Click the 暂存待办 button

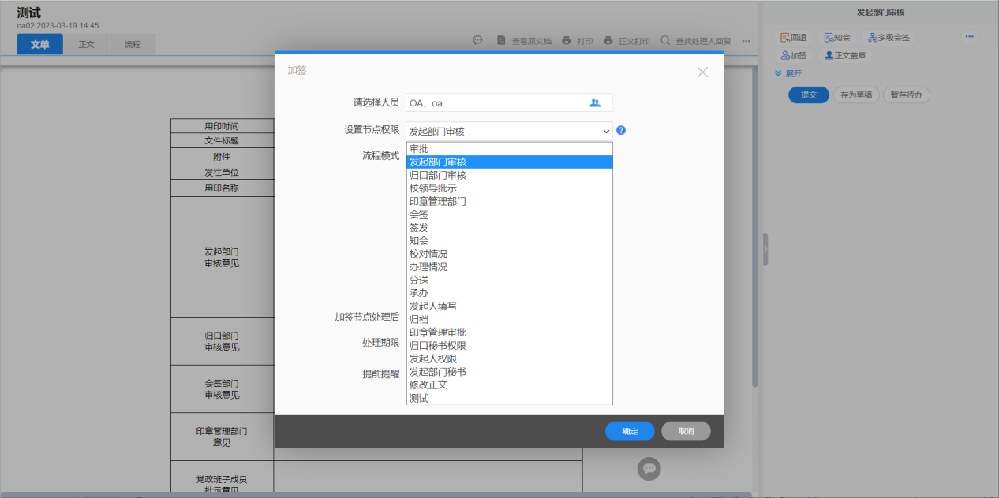click(907, 95)
